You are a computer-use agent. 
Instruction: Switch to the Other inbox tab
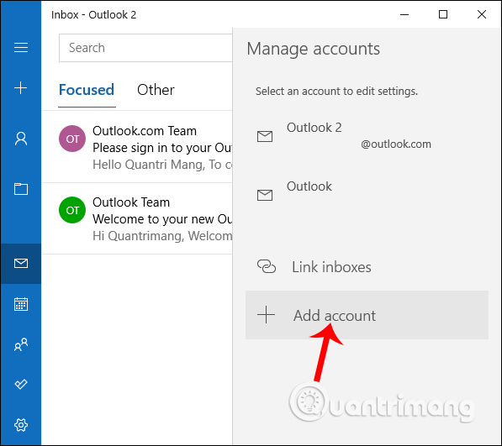156,90
